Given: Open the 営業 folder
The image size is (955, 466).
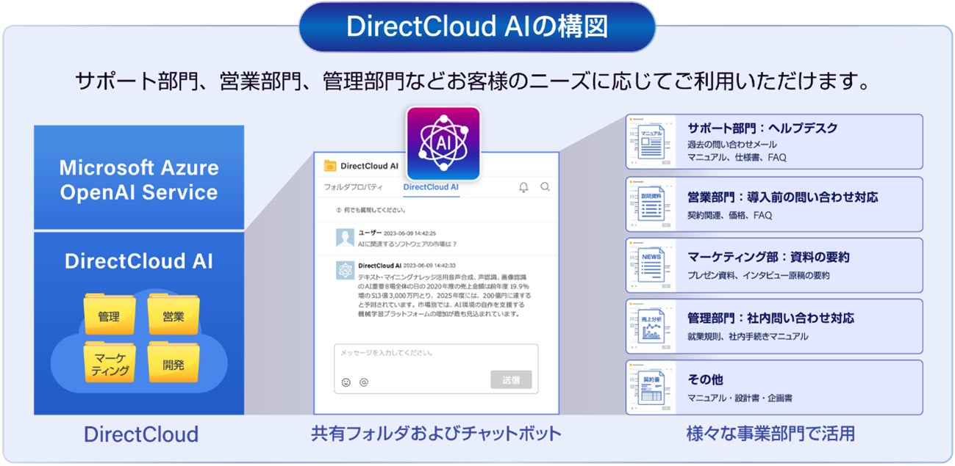Looking at the screenshot, I should (174, 315).
